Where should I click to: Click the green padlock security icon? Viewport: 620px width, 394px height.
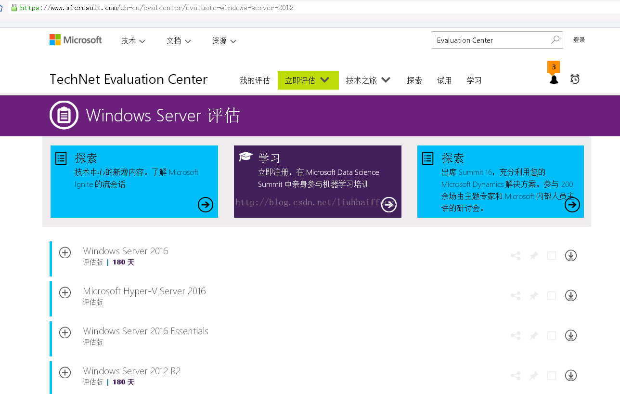[14, 8]
